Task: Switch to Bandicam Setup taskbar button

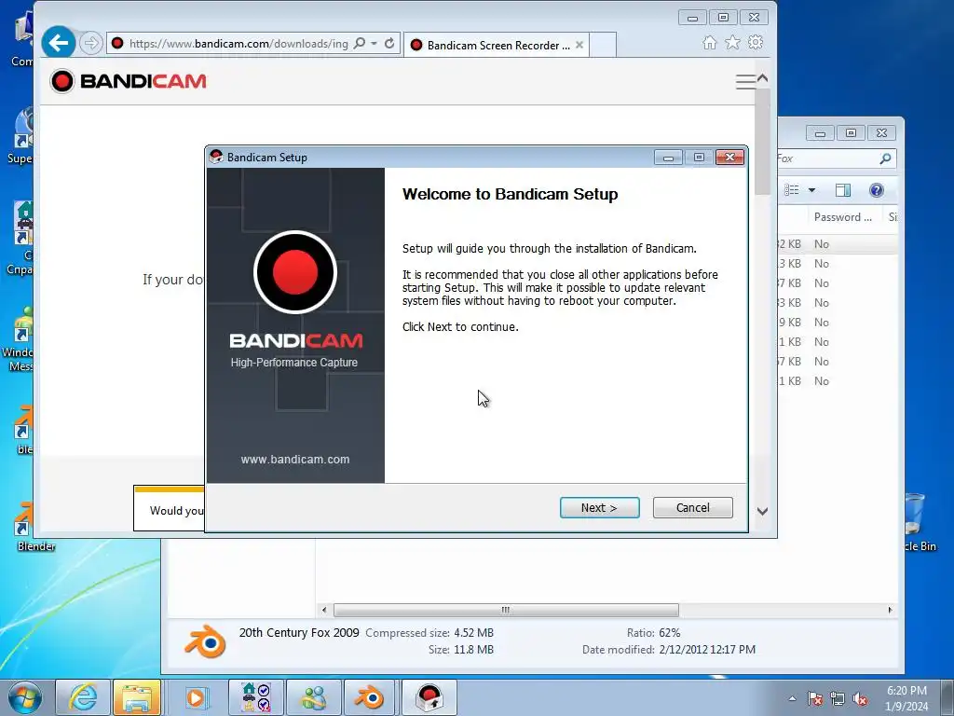Action: coord(429,697)
